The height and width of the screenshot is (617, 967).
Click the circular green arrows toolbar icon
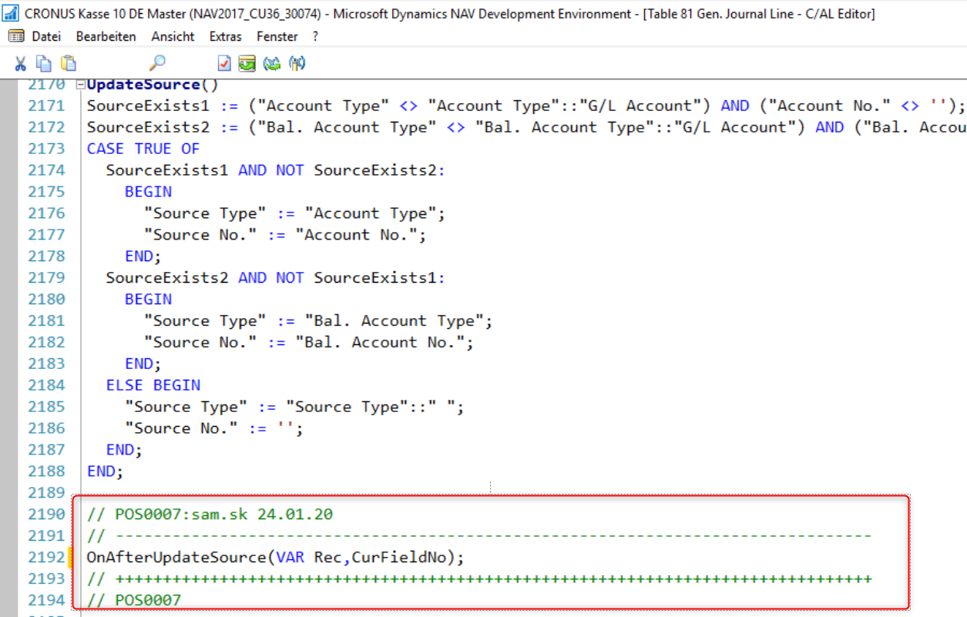(x=272, y=63)
